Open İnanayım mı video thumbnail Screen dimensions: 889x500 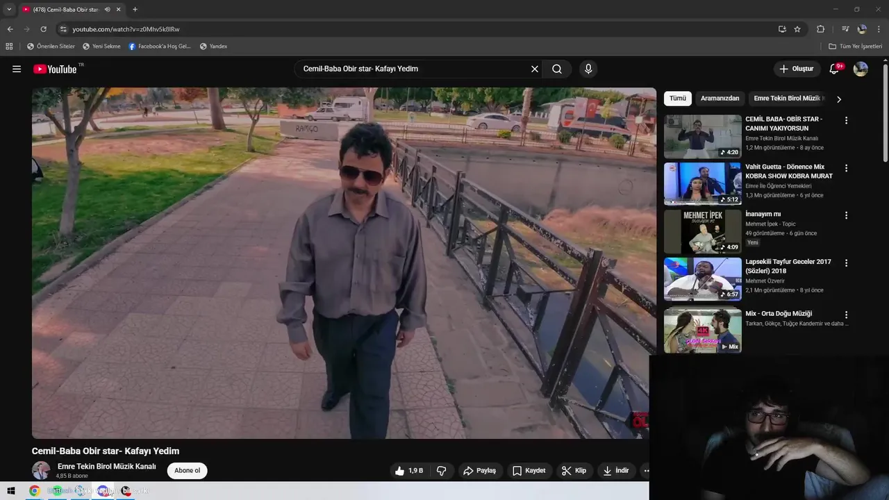click(703, 232)
